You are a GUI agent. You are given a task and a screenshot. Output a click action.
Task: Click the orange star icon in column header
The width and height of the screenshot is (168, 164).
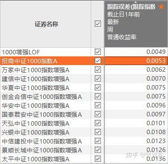tap(161, 7)
